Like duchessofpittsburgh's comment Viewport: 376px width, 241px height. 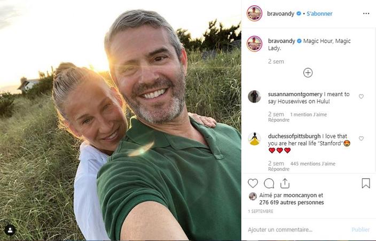tap(362, 138)
